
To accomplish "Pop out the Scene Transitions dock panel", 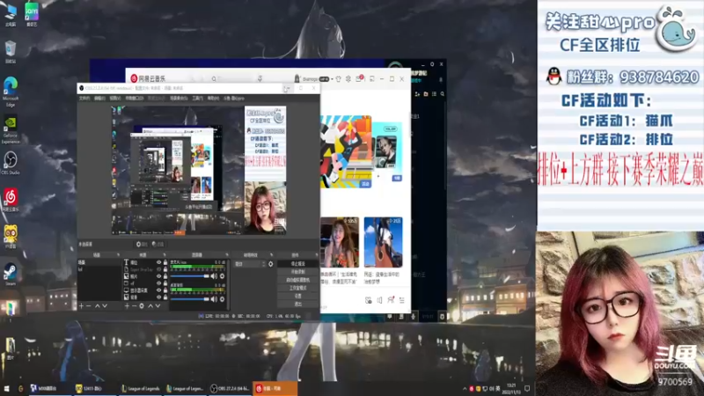I will pos(271,255).
